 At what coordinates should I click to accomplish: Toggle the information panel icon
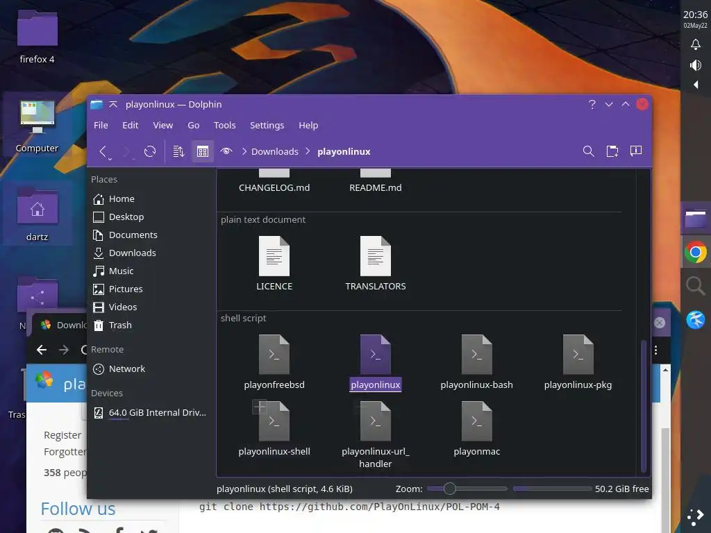pyautogui.click(x=636, y=151)
